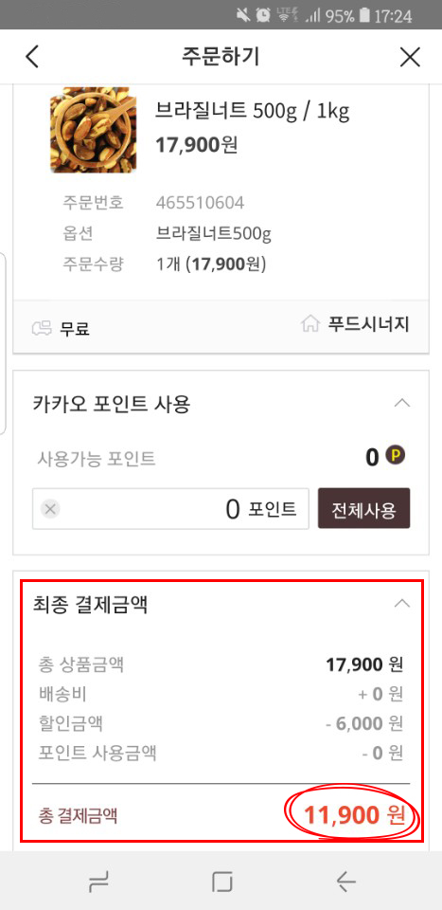Image resolution: width=442 pixels, height=910 pixels.
Task: Open the 푸드시너지 store link
Action: pyautogui.click(x=368, y=325)
